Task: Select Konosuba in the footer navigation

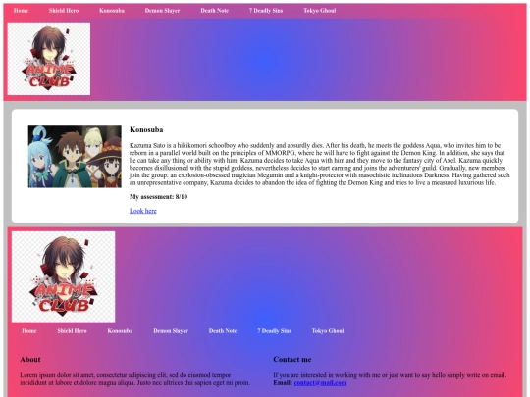Action: click(x=120, y=331)
